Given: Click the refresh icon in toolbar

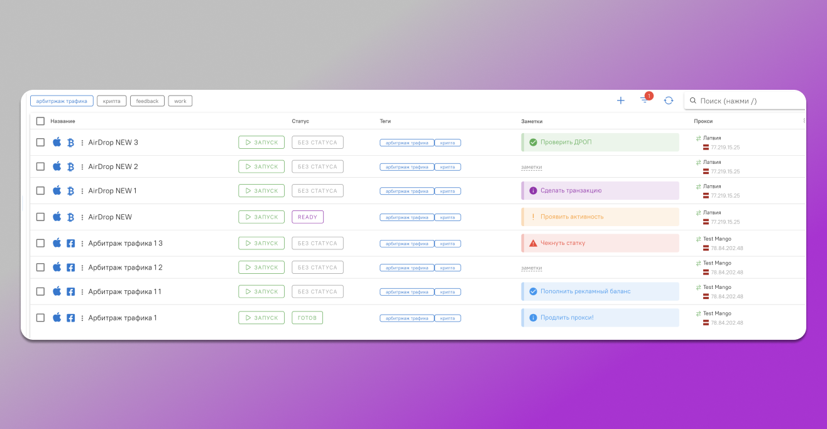Looking at the screenshot, I should [669, 100].
